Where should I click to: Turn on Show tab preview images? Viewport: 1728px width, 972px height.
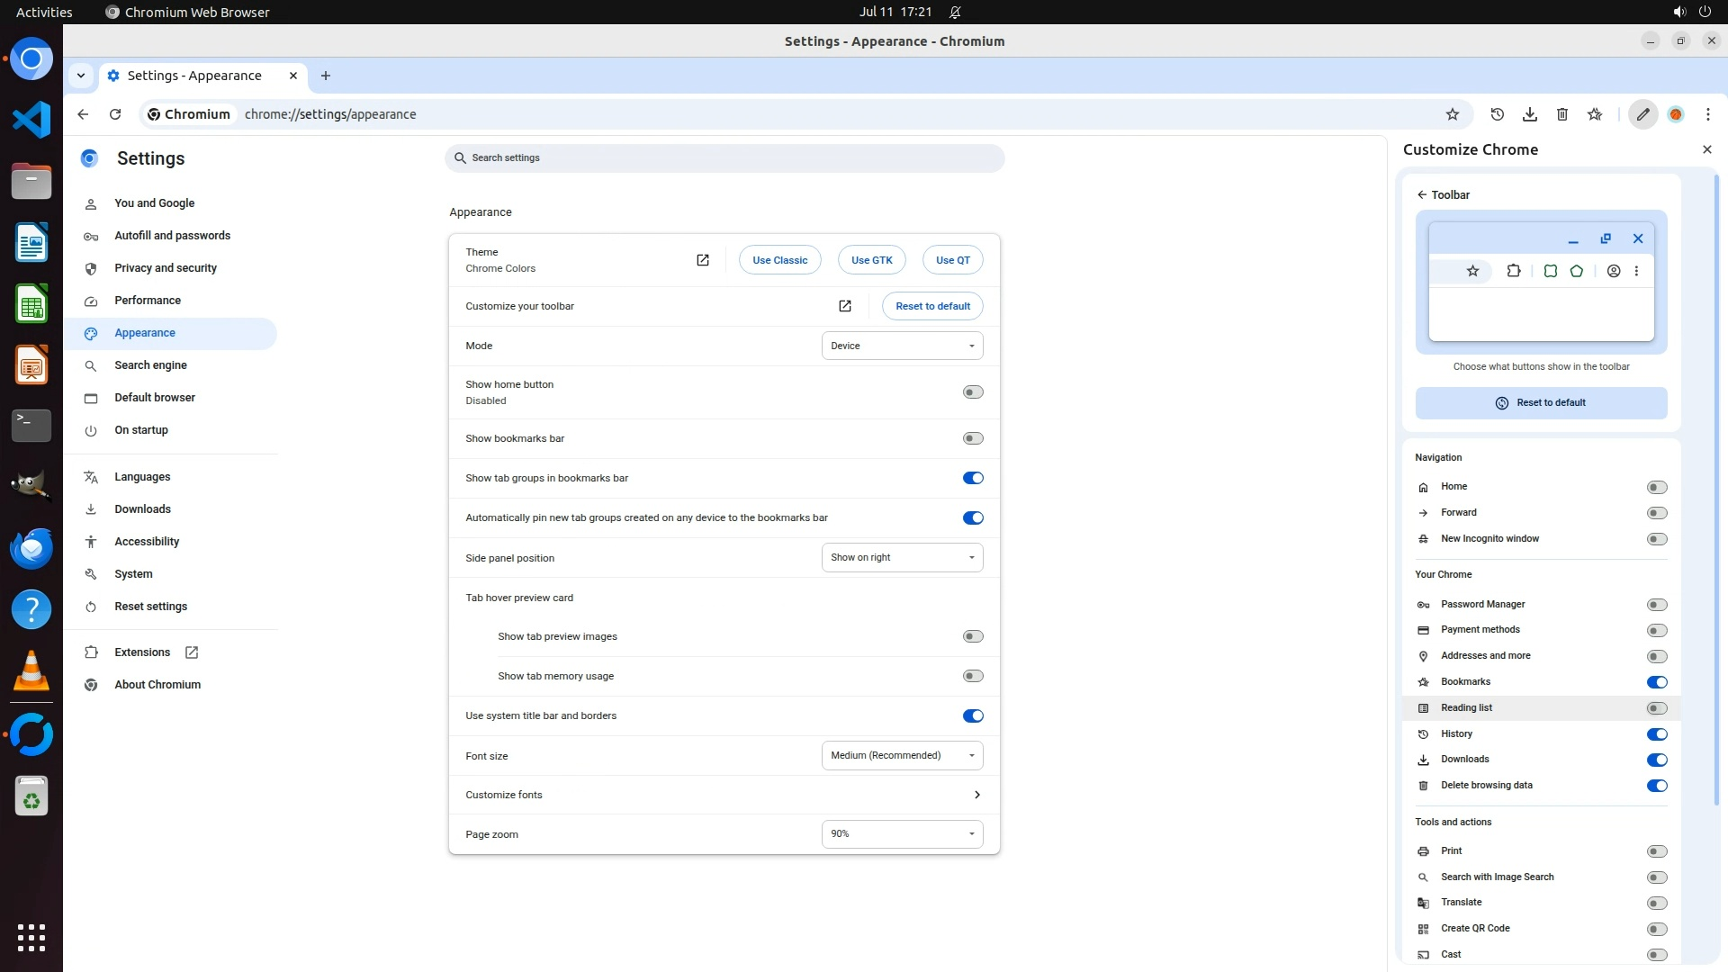point(972,636)
